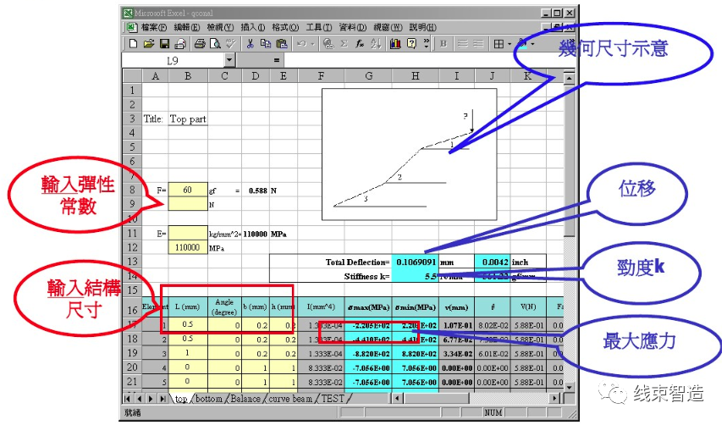
Task: Click the Print icon
Action: tap(200, 44)
